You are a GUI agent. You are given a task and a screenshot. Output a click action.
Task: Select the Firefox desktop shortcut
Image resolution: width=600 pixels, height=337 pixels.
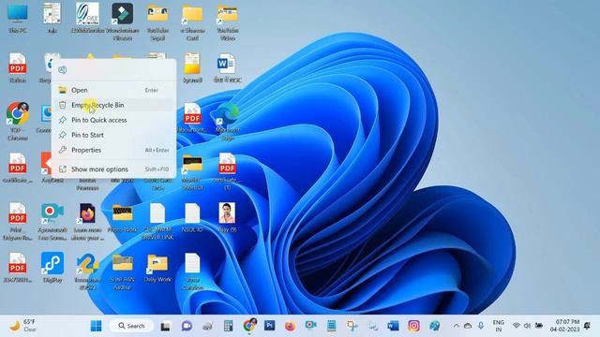87,222
